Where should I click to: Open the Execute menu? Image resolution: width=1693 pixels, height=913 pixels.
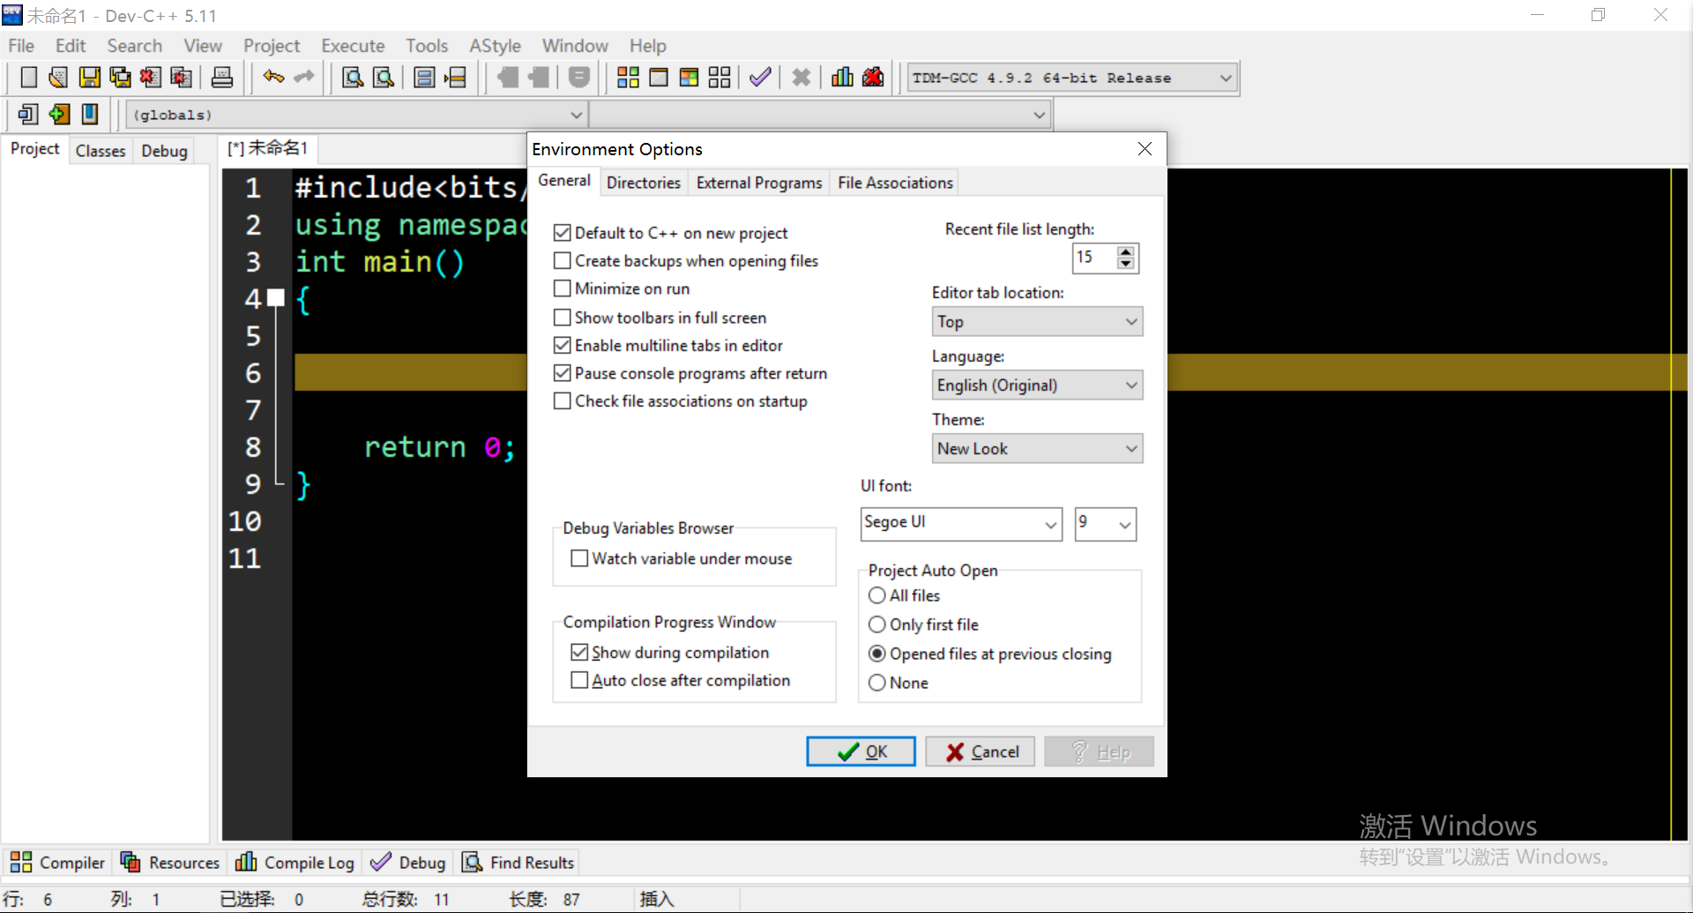(353, 46)
